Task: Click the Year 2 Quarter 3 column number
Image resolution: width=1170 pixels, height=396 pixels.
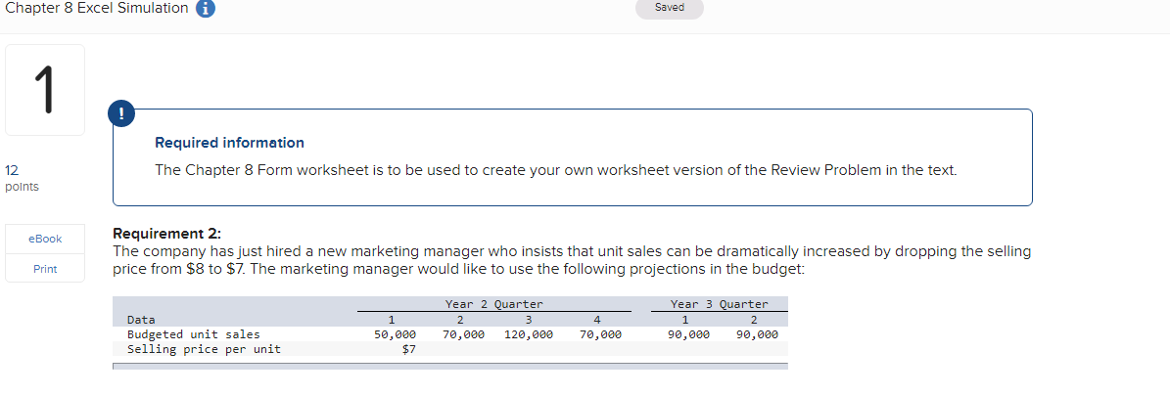Action: [529, 320]
